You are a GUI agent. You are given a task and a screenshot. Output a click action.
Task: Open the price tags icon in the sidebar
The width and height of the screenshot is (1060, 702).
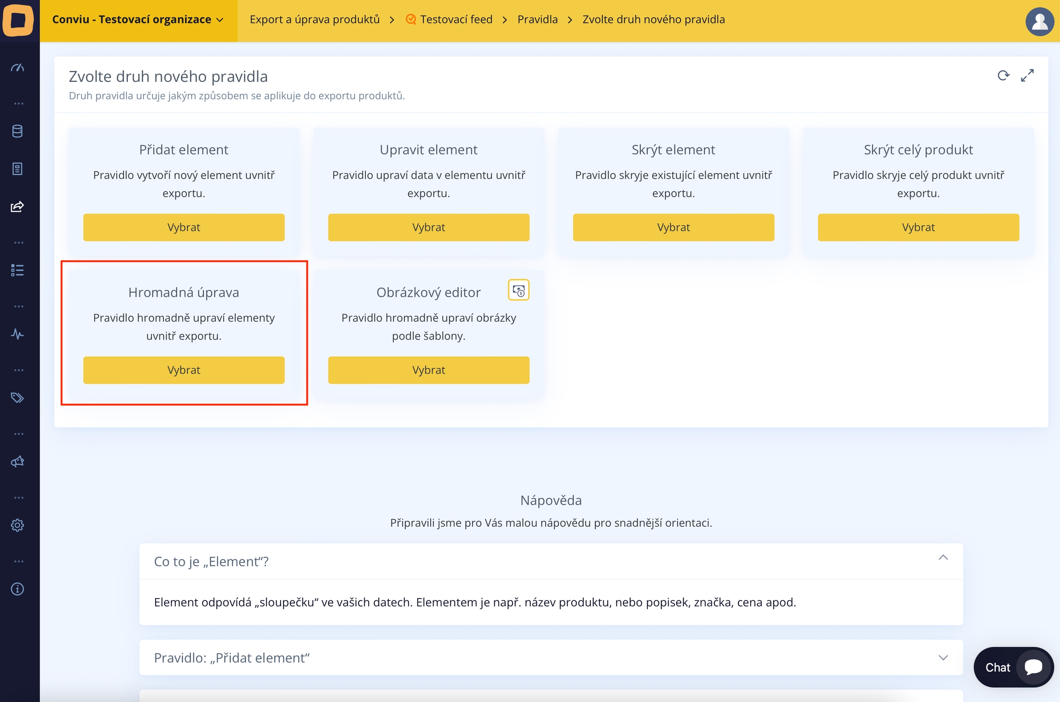point(17,398)
